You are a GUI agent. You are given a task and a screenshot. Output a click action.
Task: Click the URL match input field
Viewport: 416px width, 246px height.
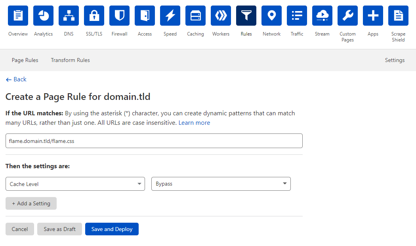154,141
